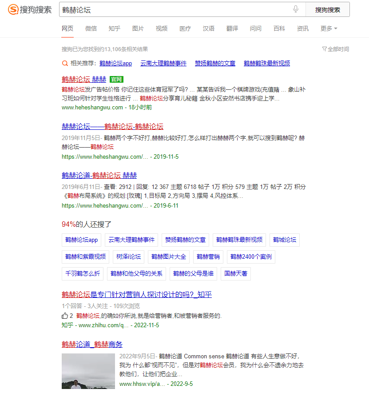Click the microphone voice search icon

coord(296,9)
